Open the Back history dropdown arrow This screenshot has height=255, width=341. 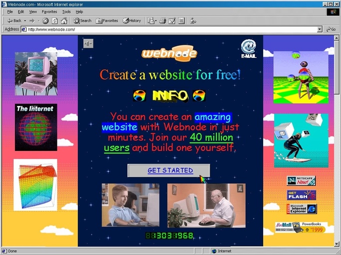coord(25,21)
